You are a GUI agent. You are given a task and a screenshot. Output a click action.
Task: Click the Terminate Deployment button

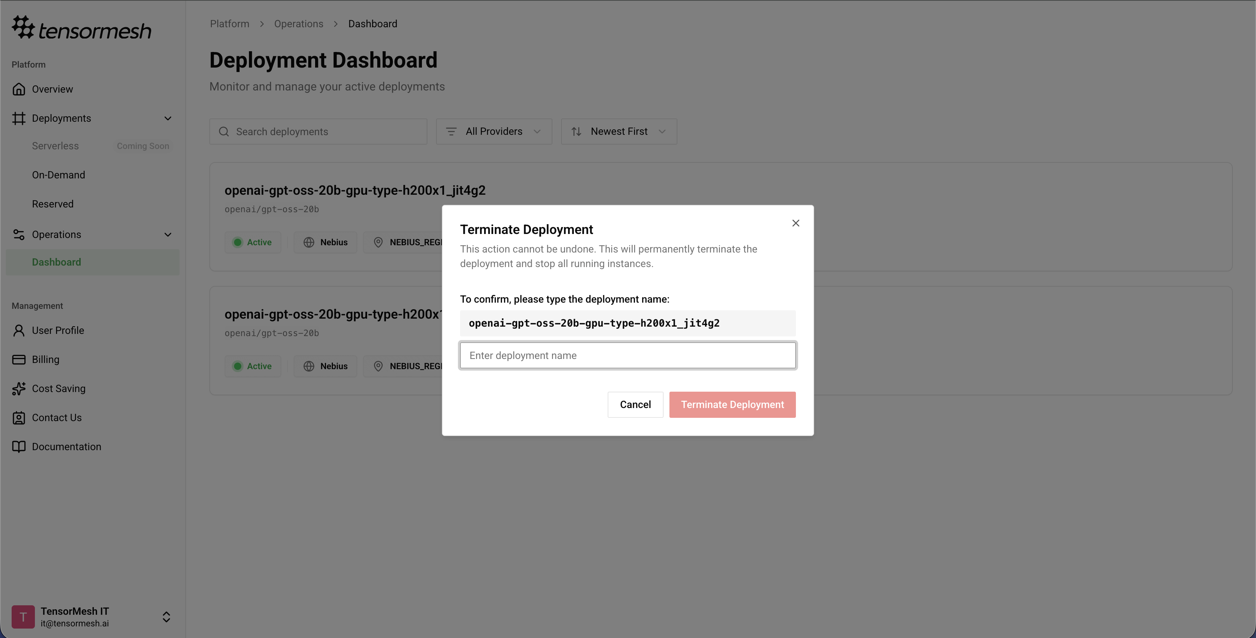732,404
